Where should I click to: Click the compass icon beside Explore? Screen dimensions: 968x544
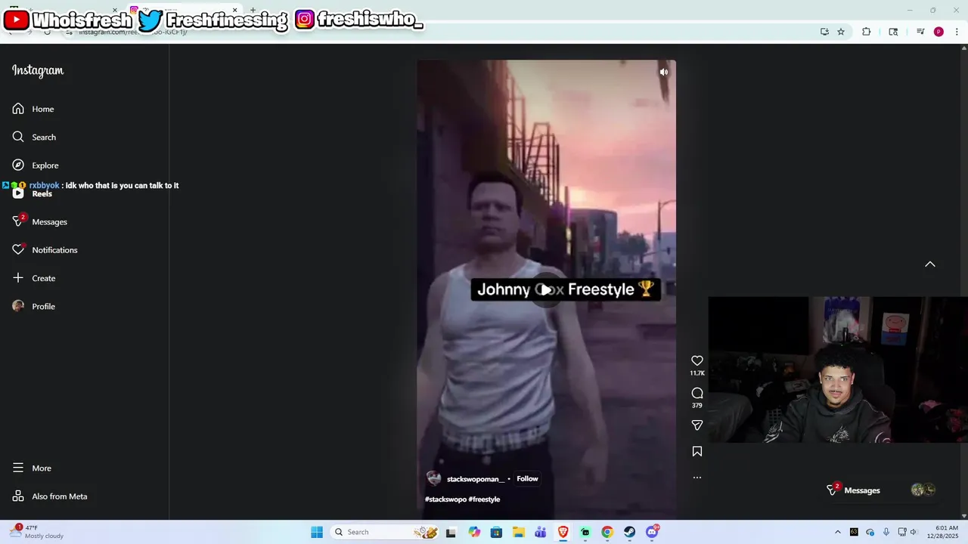[x=18, y=165]
